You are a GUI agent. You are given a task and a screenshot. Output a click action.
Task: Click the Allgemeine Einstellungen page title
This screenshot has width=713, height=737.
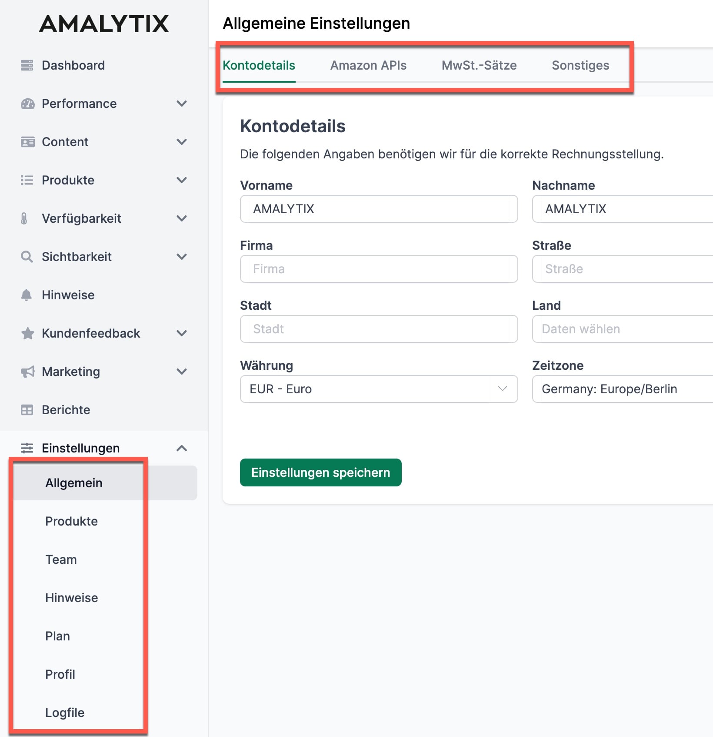coord(316,23)
